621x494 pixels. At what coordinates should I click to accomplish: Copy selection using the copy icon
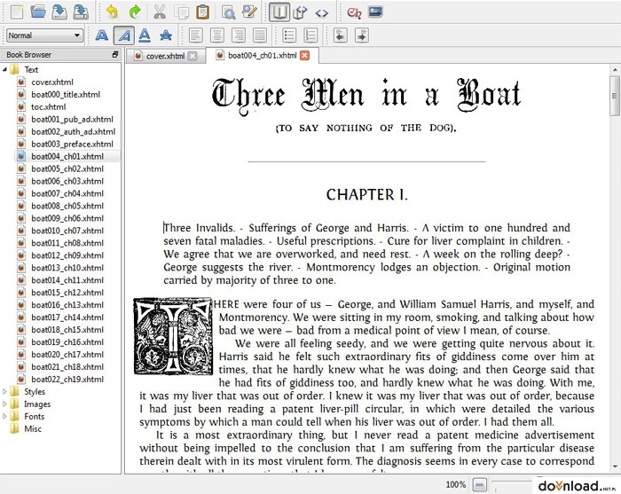tap(181, 12)
